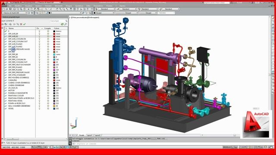Switch to the Modello tab
The image size is (276, 155).
[82, 135]
